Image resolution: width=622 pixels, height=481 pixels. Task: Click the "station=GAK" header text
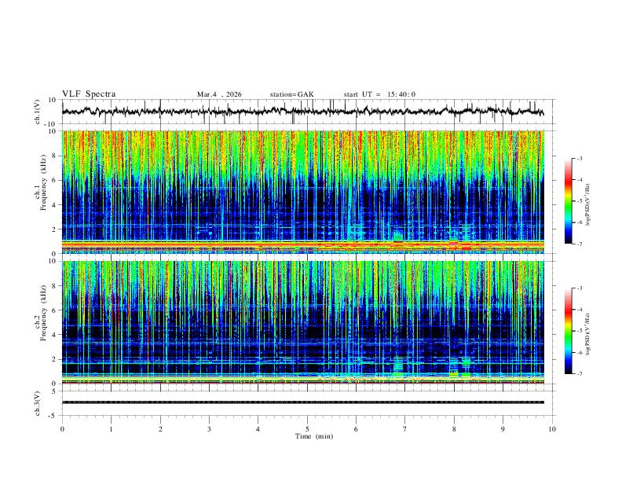(291, 94)
